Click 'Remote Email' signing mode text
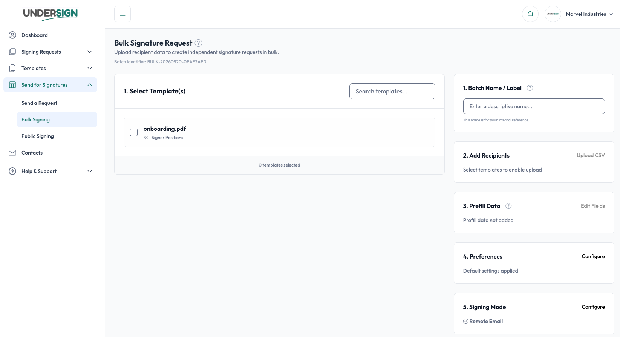 tap(486, 321)
